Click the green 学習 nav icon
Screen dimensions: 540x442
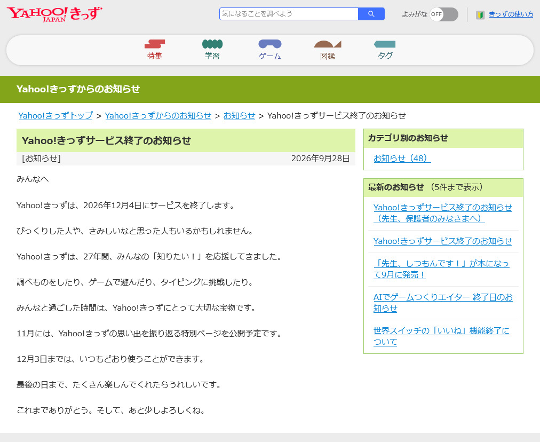(x=212, y=44)
